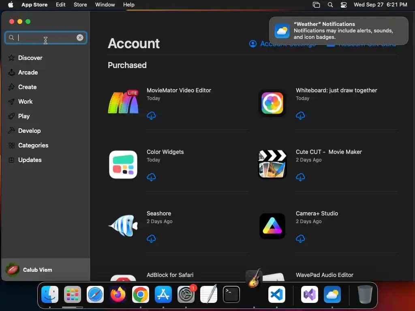Click Camera+ Studio app title
Viewport: 415px width, 311px height.
point(317,213)
